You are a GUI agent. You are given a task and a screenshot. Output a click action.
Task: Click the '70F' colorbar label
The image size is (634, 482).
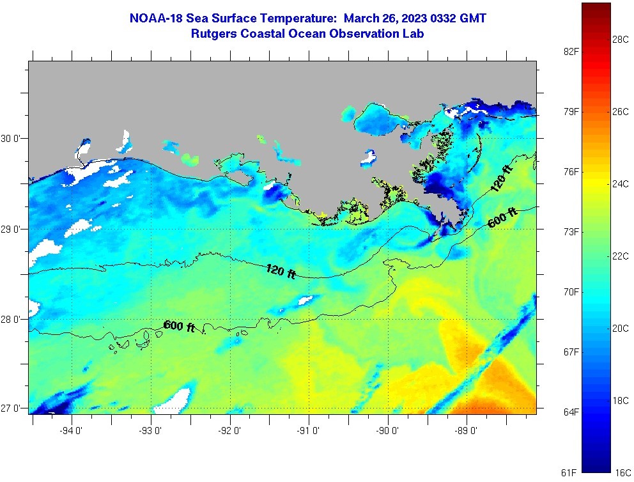(571, 292)
